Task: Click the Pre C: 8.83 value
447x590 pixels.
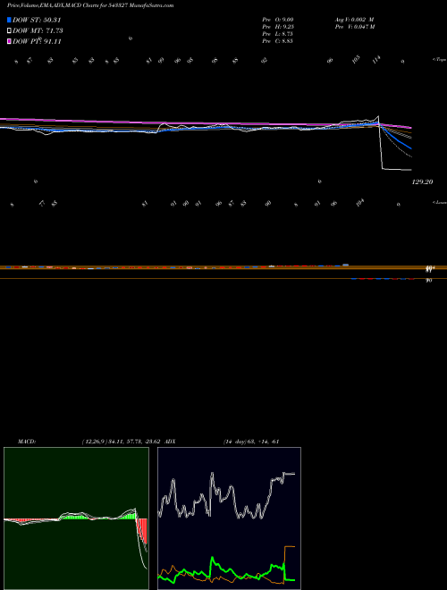Action: [x=278, y=41]
